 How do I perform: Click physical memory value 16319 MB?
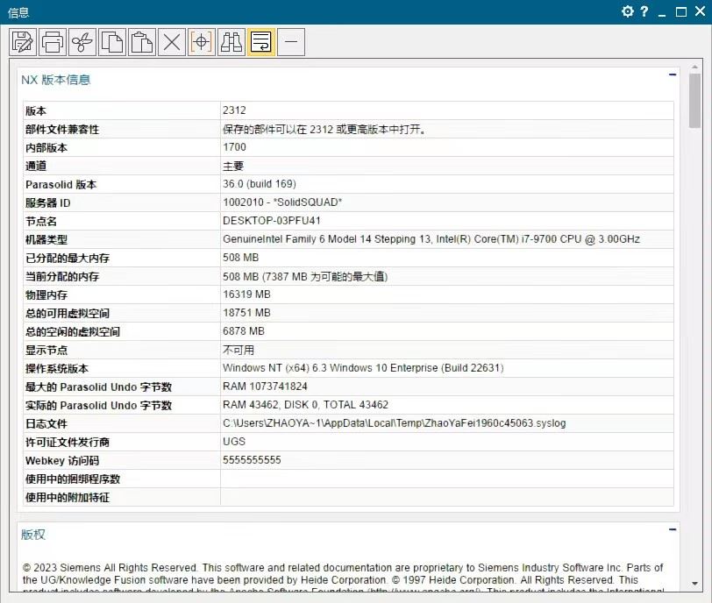pyautogui.click(x=246, y=294)
